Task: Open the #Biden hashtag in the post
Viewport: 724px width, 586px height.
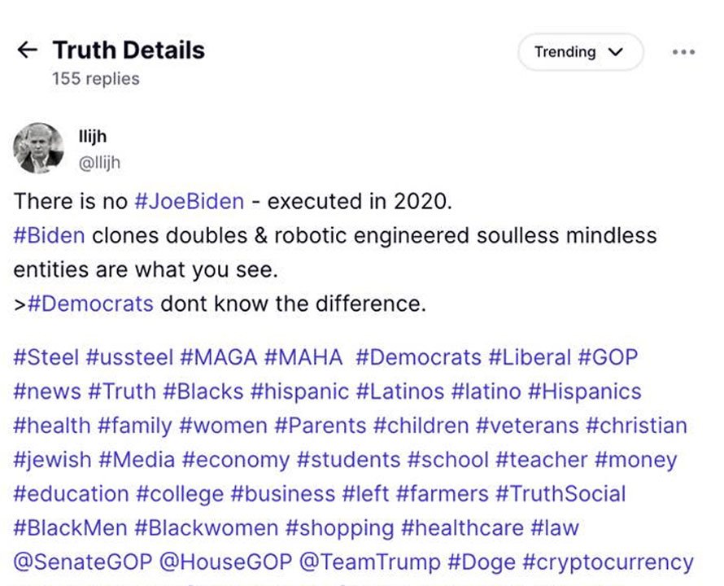Action: (x=50, y=236)
